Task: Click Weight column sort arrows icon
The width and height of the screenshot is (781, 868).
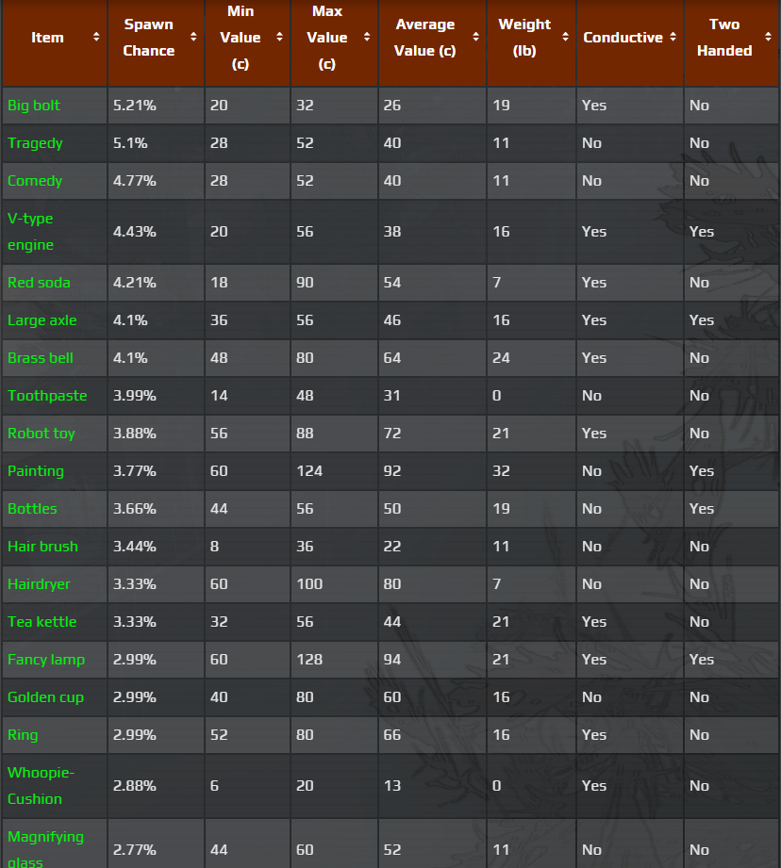Action: (x=565, y=38)
